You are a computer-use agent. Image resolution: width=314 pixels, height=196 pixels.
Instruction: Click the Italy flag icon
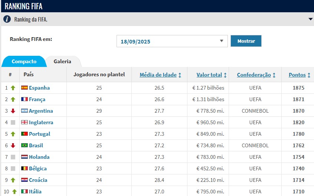(x=24, y=192)
